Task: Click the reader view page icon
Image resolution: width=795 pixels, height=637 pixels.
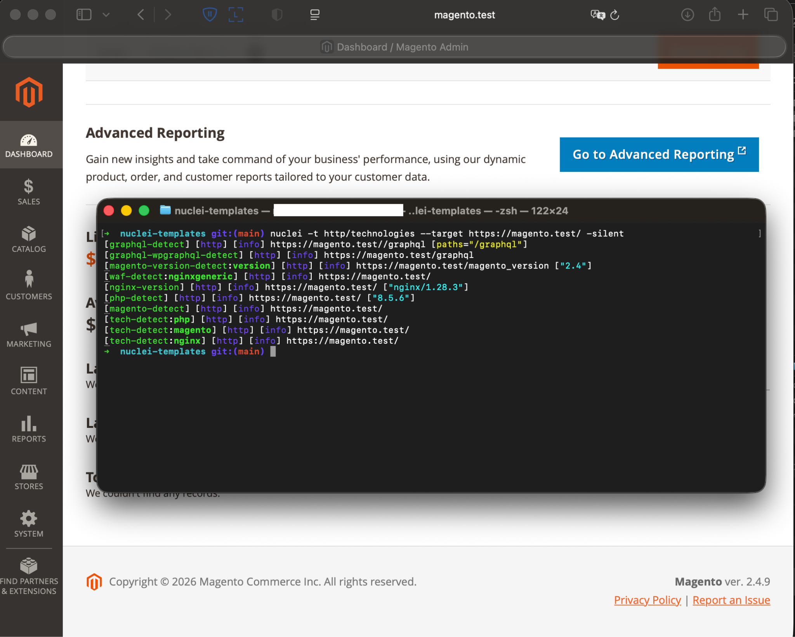Action: pos(315,15)
